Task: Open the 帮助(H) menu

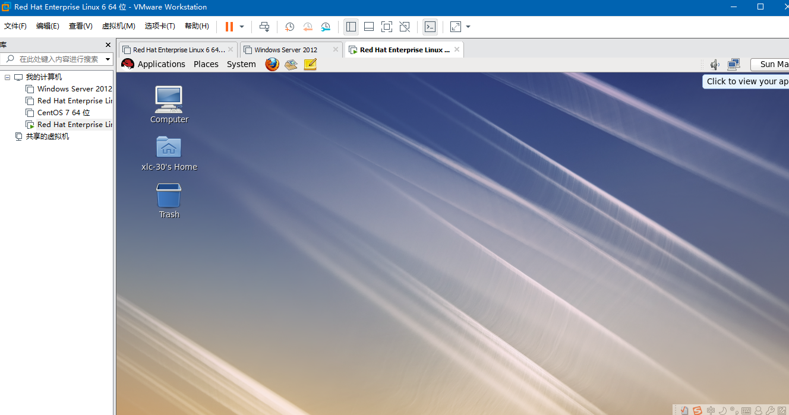Action: click(x=197, y=26)
